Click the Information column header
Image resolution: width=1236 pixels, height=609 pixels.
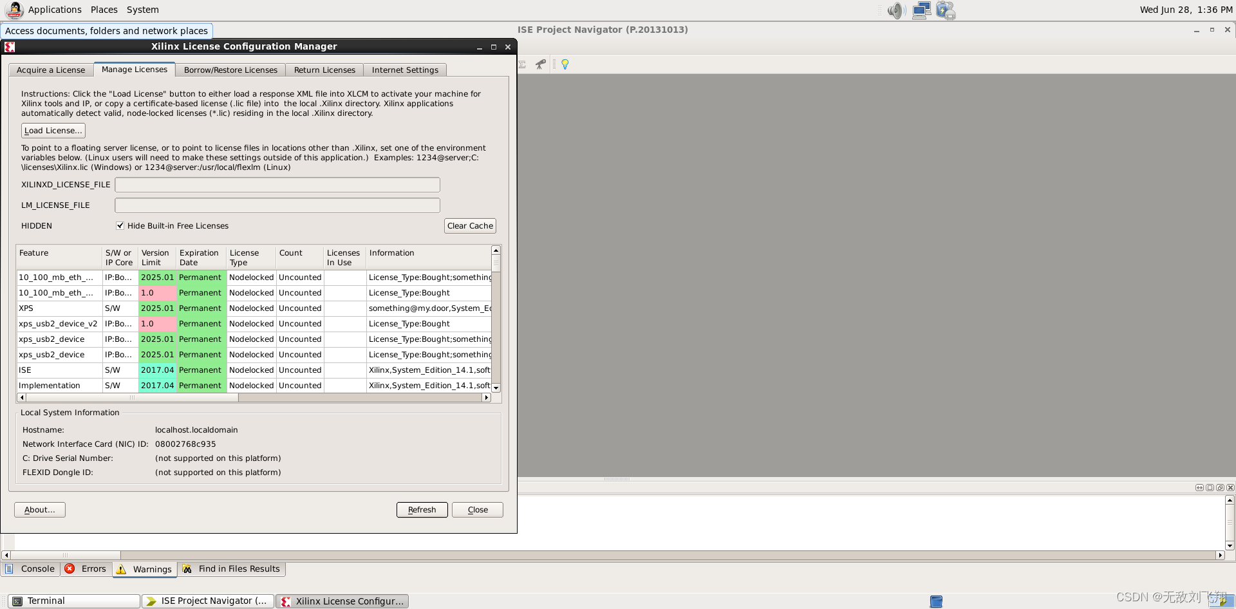coord(428,257)
